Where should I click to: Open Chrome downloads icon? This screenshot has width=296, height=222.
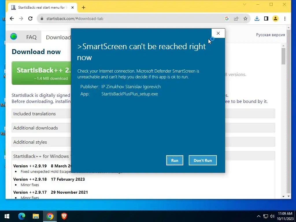257,18
